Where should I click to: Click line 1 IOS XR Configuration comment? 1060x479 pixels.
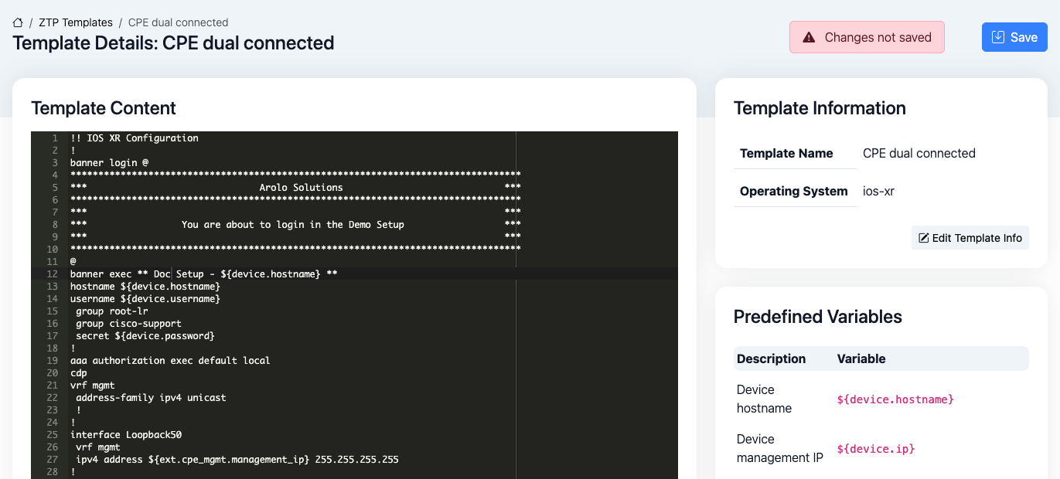(135, 138)
